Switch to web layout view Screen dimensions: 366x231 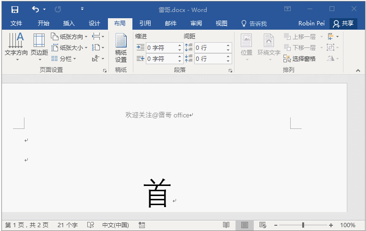(x=262, y=225)
